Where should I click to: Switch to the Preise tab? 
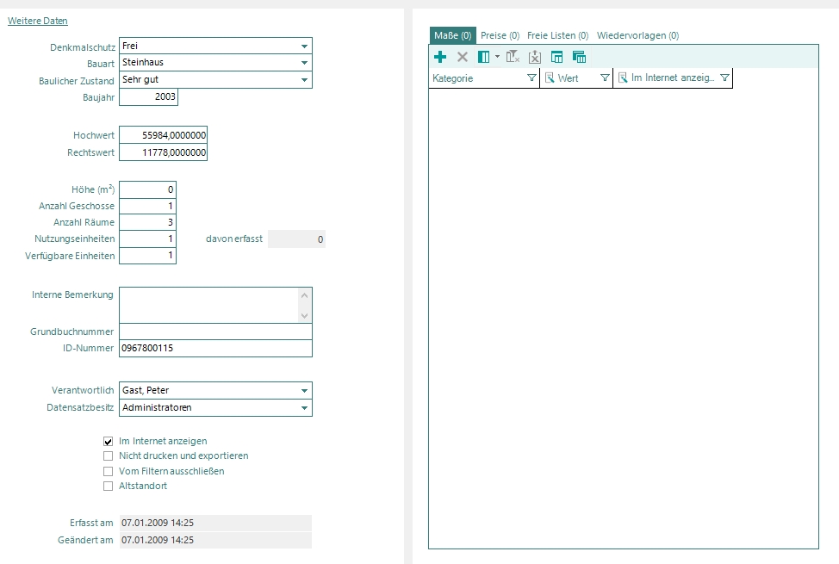coord(500,35)
